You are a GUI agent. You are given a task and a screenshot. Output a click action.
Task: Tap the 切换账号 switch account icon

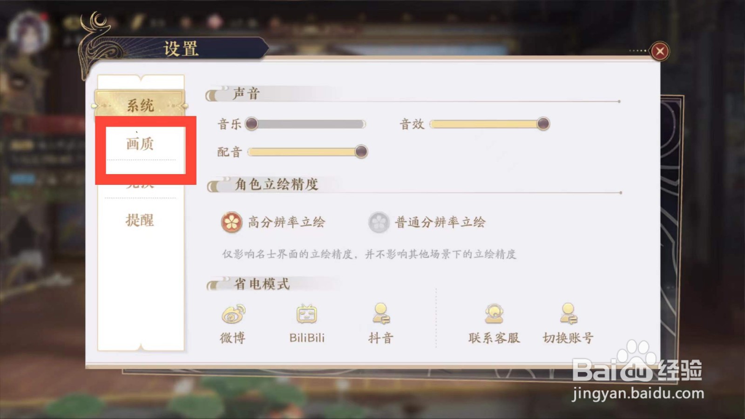568,314
